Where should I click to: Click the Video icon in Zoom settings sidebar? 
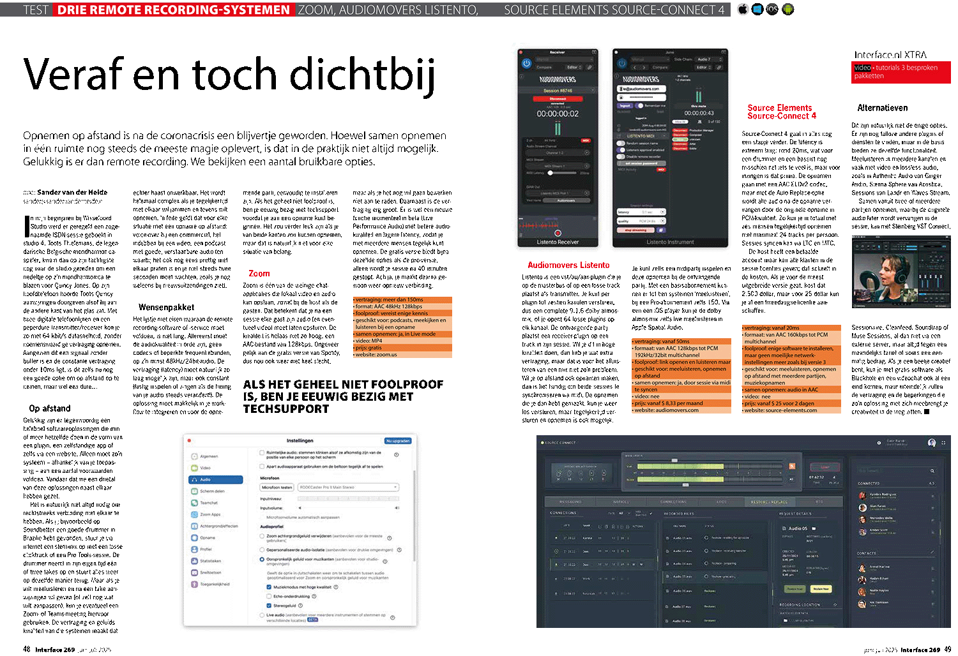pyautogui.click(x=195, y=468)
